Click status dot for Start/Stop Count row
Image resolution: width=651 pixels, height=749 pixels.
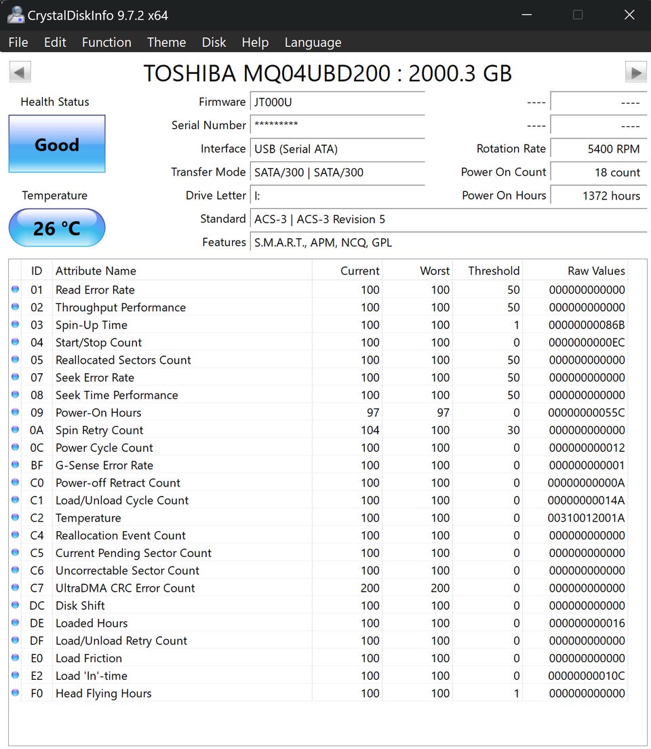point(16,342)
